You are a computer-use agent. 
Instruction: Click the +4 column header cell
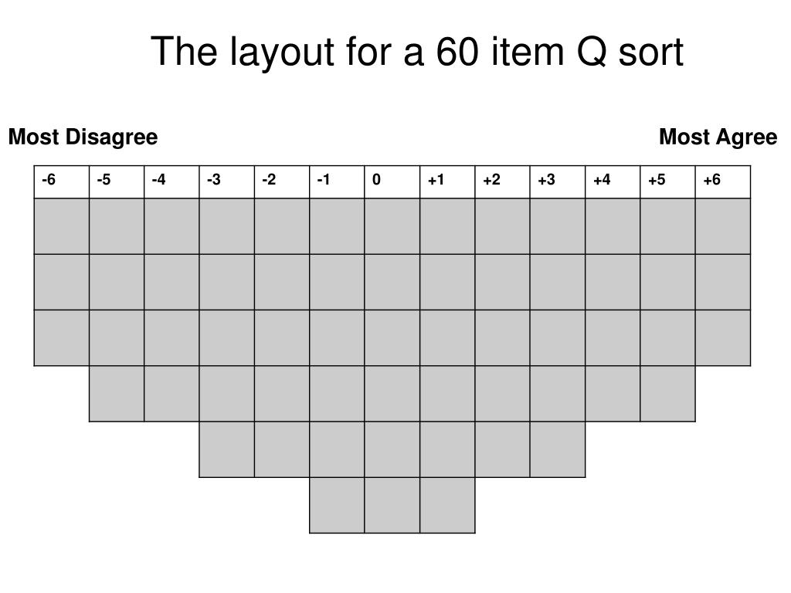click(613, 182)
